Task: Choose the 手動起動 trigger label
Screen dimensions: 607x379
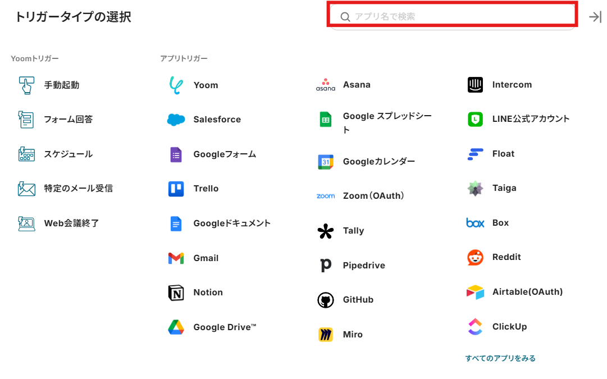Action: pyautogui.click(x=62, y=85)
